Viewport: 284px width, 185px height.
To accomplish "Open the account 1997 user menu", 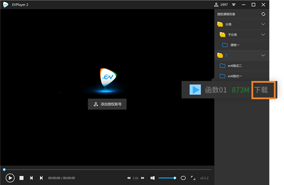I will [x=221, y=5].
